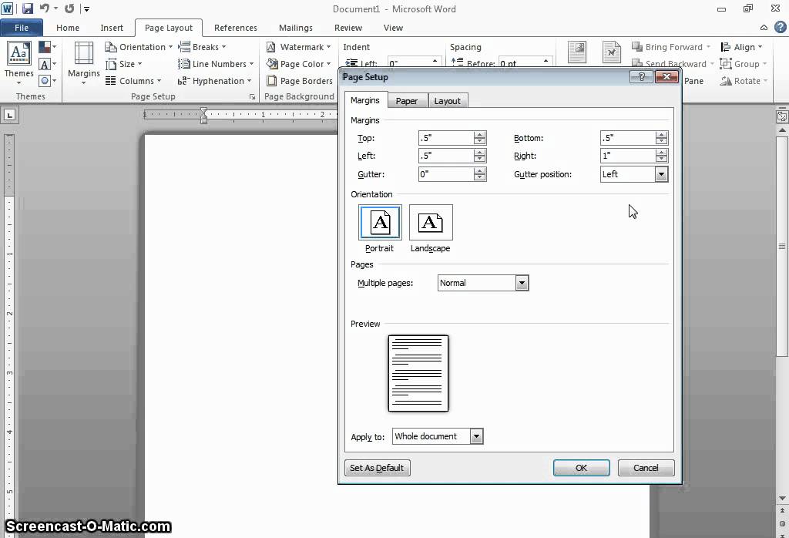Click the Redo icon
789x538 pixels.
point(69,8)
